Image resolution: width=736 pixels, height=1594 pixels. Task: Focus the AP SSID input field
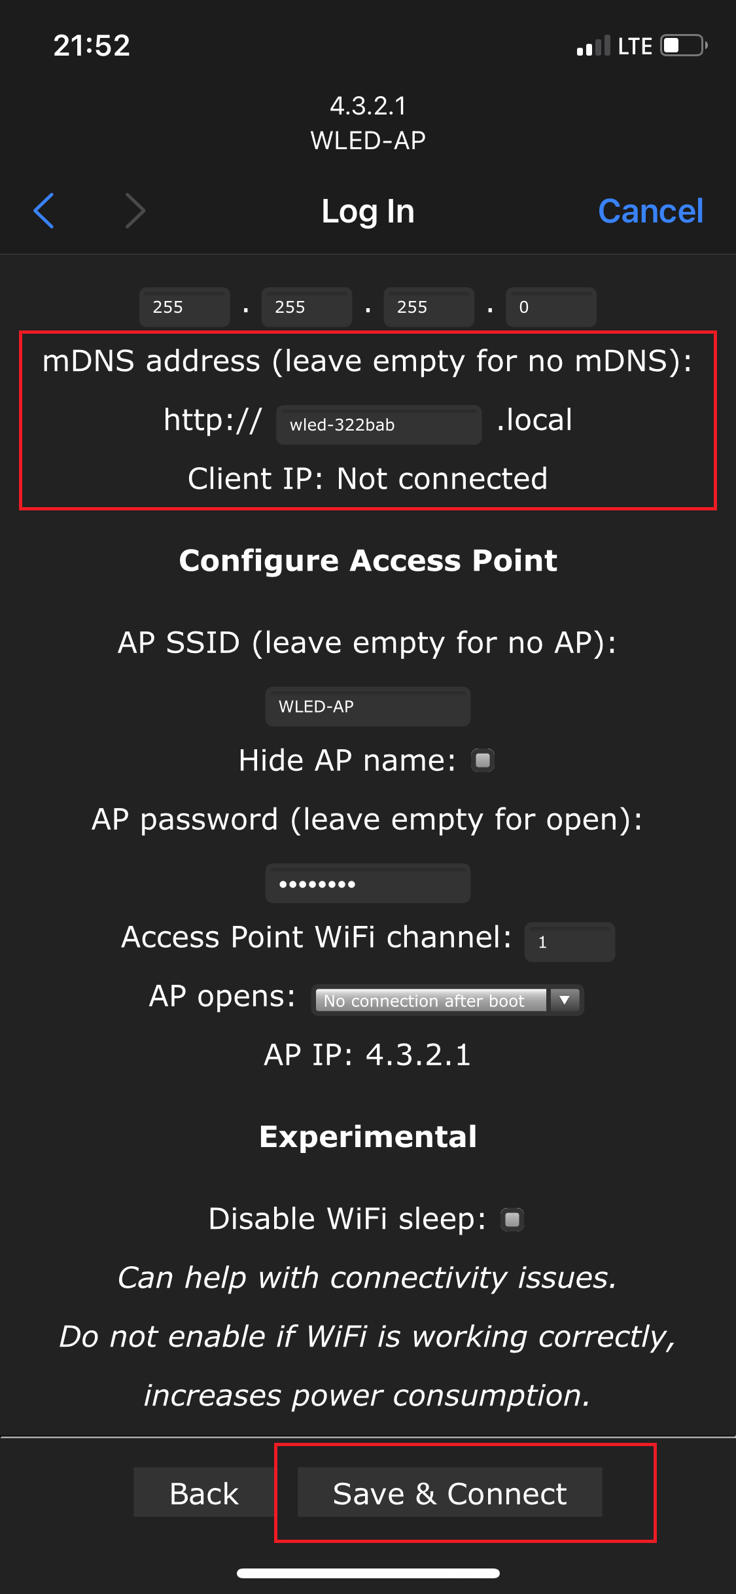[x=368, y=707]
